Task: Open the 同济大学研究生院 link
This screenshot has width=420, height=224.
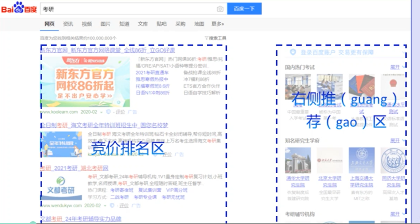Action: (394, 182)
